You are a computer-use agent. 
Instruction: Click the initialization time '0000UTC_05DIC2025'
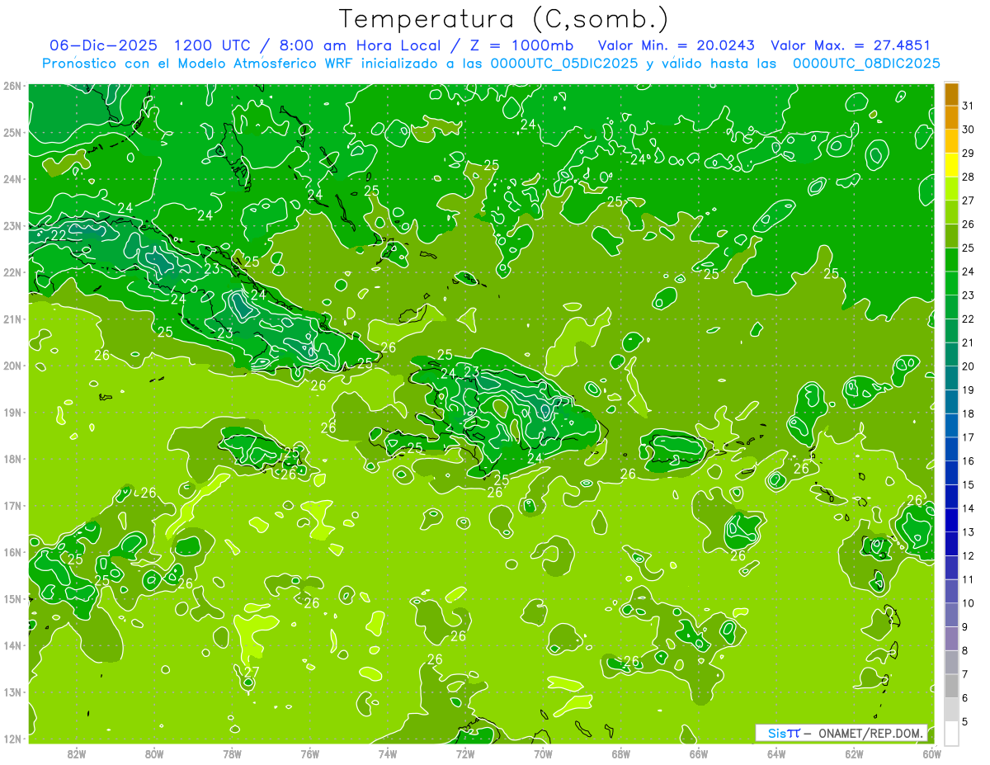coord(564,64)
